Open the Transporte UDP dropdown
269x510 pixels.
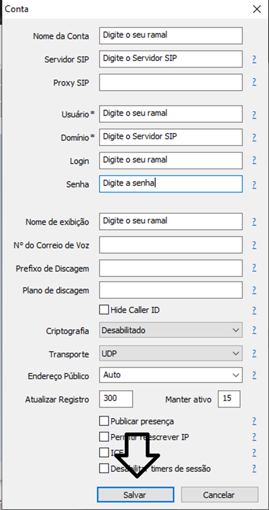pos(171,353)
